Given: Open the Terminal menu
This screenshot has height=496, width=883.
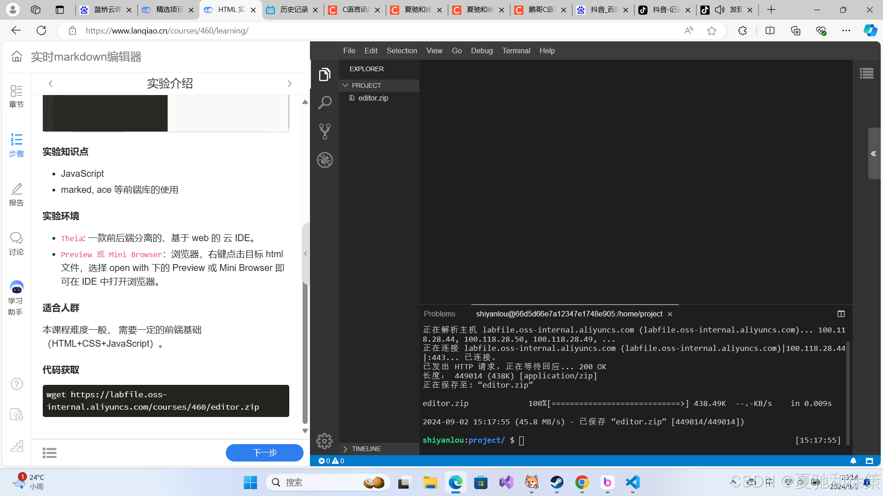Looking at the screenshot, I should pyautogui.click(x=516, y=51).
